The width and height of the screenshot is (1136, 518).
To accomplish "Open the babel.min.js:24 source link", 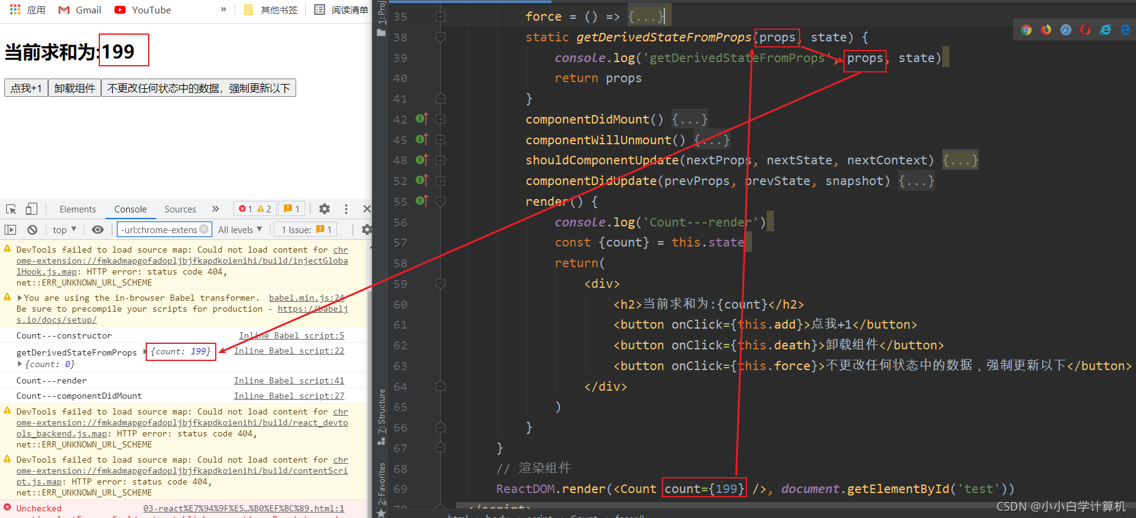I will coord(307,298).
